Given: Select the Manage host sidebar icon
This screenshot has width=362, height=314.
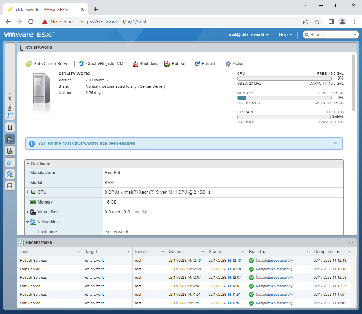Looking at the screenshot, I should 10,138.
